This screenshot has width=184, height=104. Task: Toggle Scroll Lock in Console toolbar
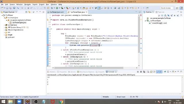(x=151, y=72)
